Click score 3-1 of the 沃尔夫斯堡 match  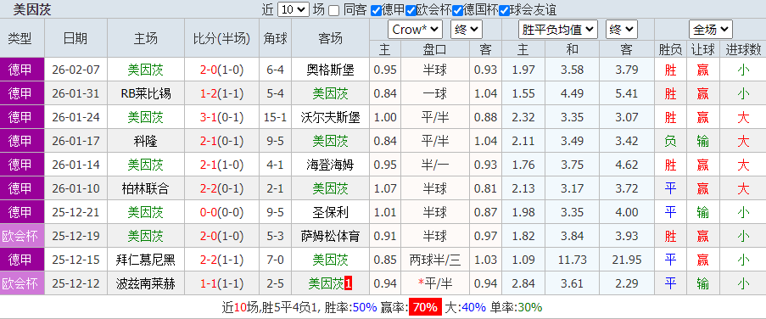point(209,117)
